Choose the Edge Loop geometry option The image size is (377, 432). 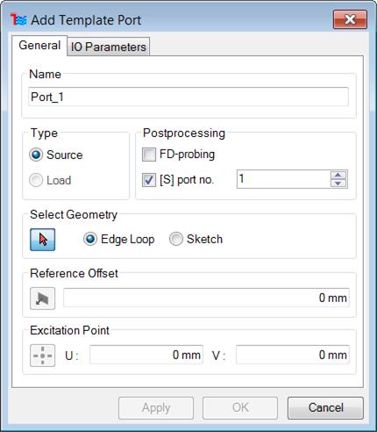pos(90,239)
